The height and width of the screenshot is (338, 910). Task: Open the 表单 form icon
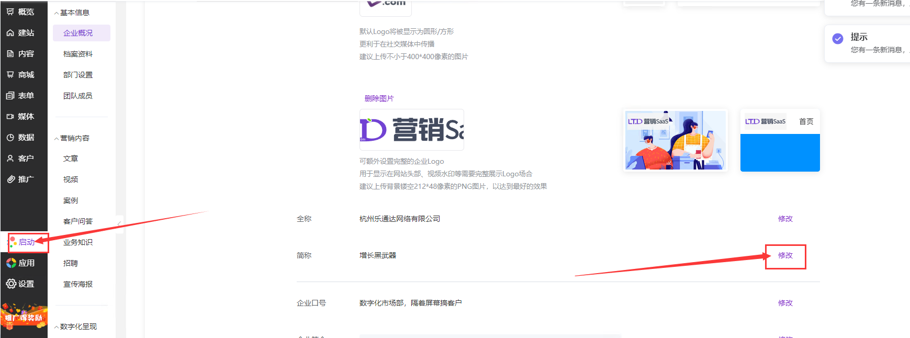click(x=10, y=95)
